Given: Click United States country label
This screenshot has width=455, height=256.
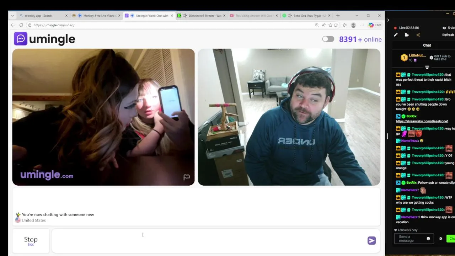Looking at the screenshot, I should click(x=34, y=220).
